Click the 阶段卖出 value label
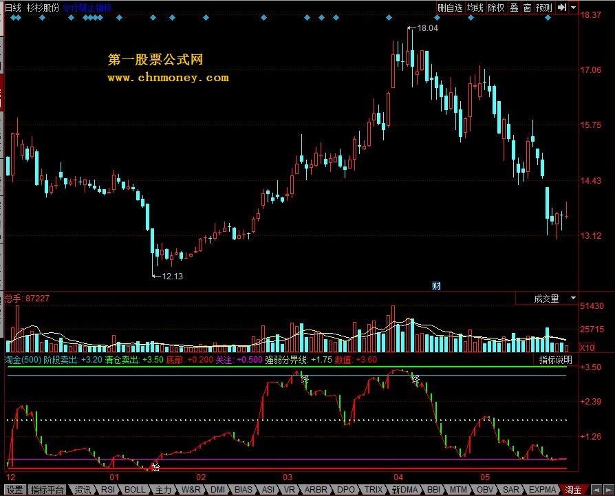 (72, 360)
